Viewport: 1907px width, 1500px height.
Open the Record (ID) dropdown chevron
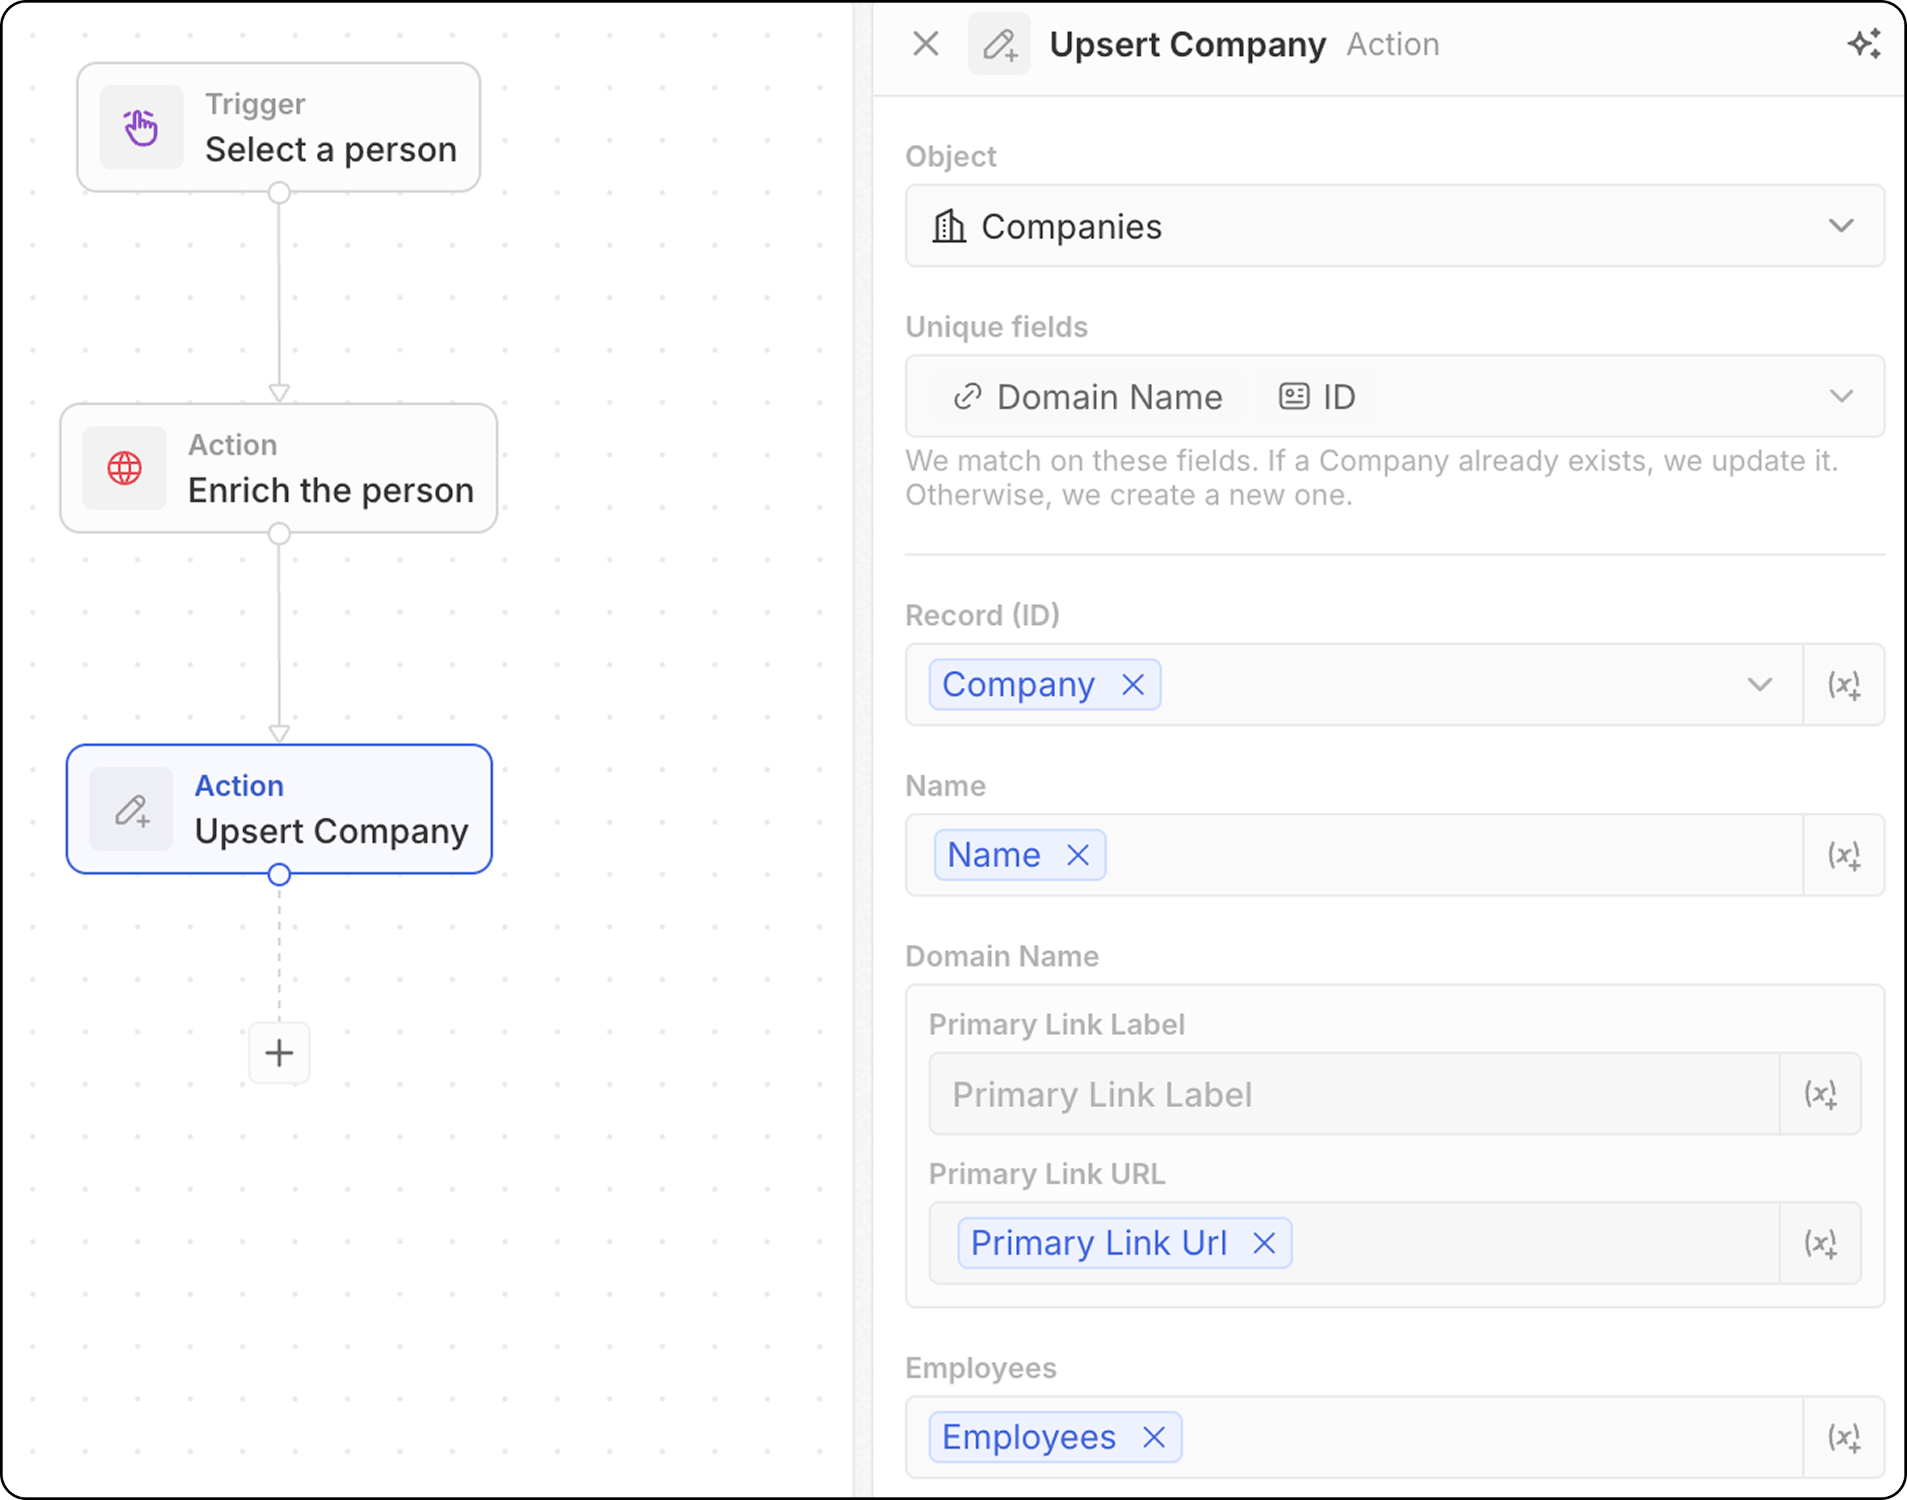point(1759,685)
